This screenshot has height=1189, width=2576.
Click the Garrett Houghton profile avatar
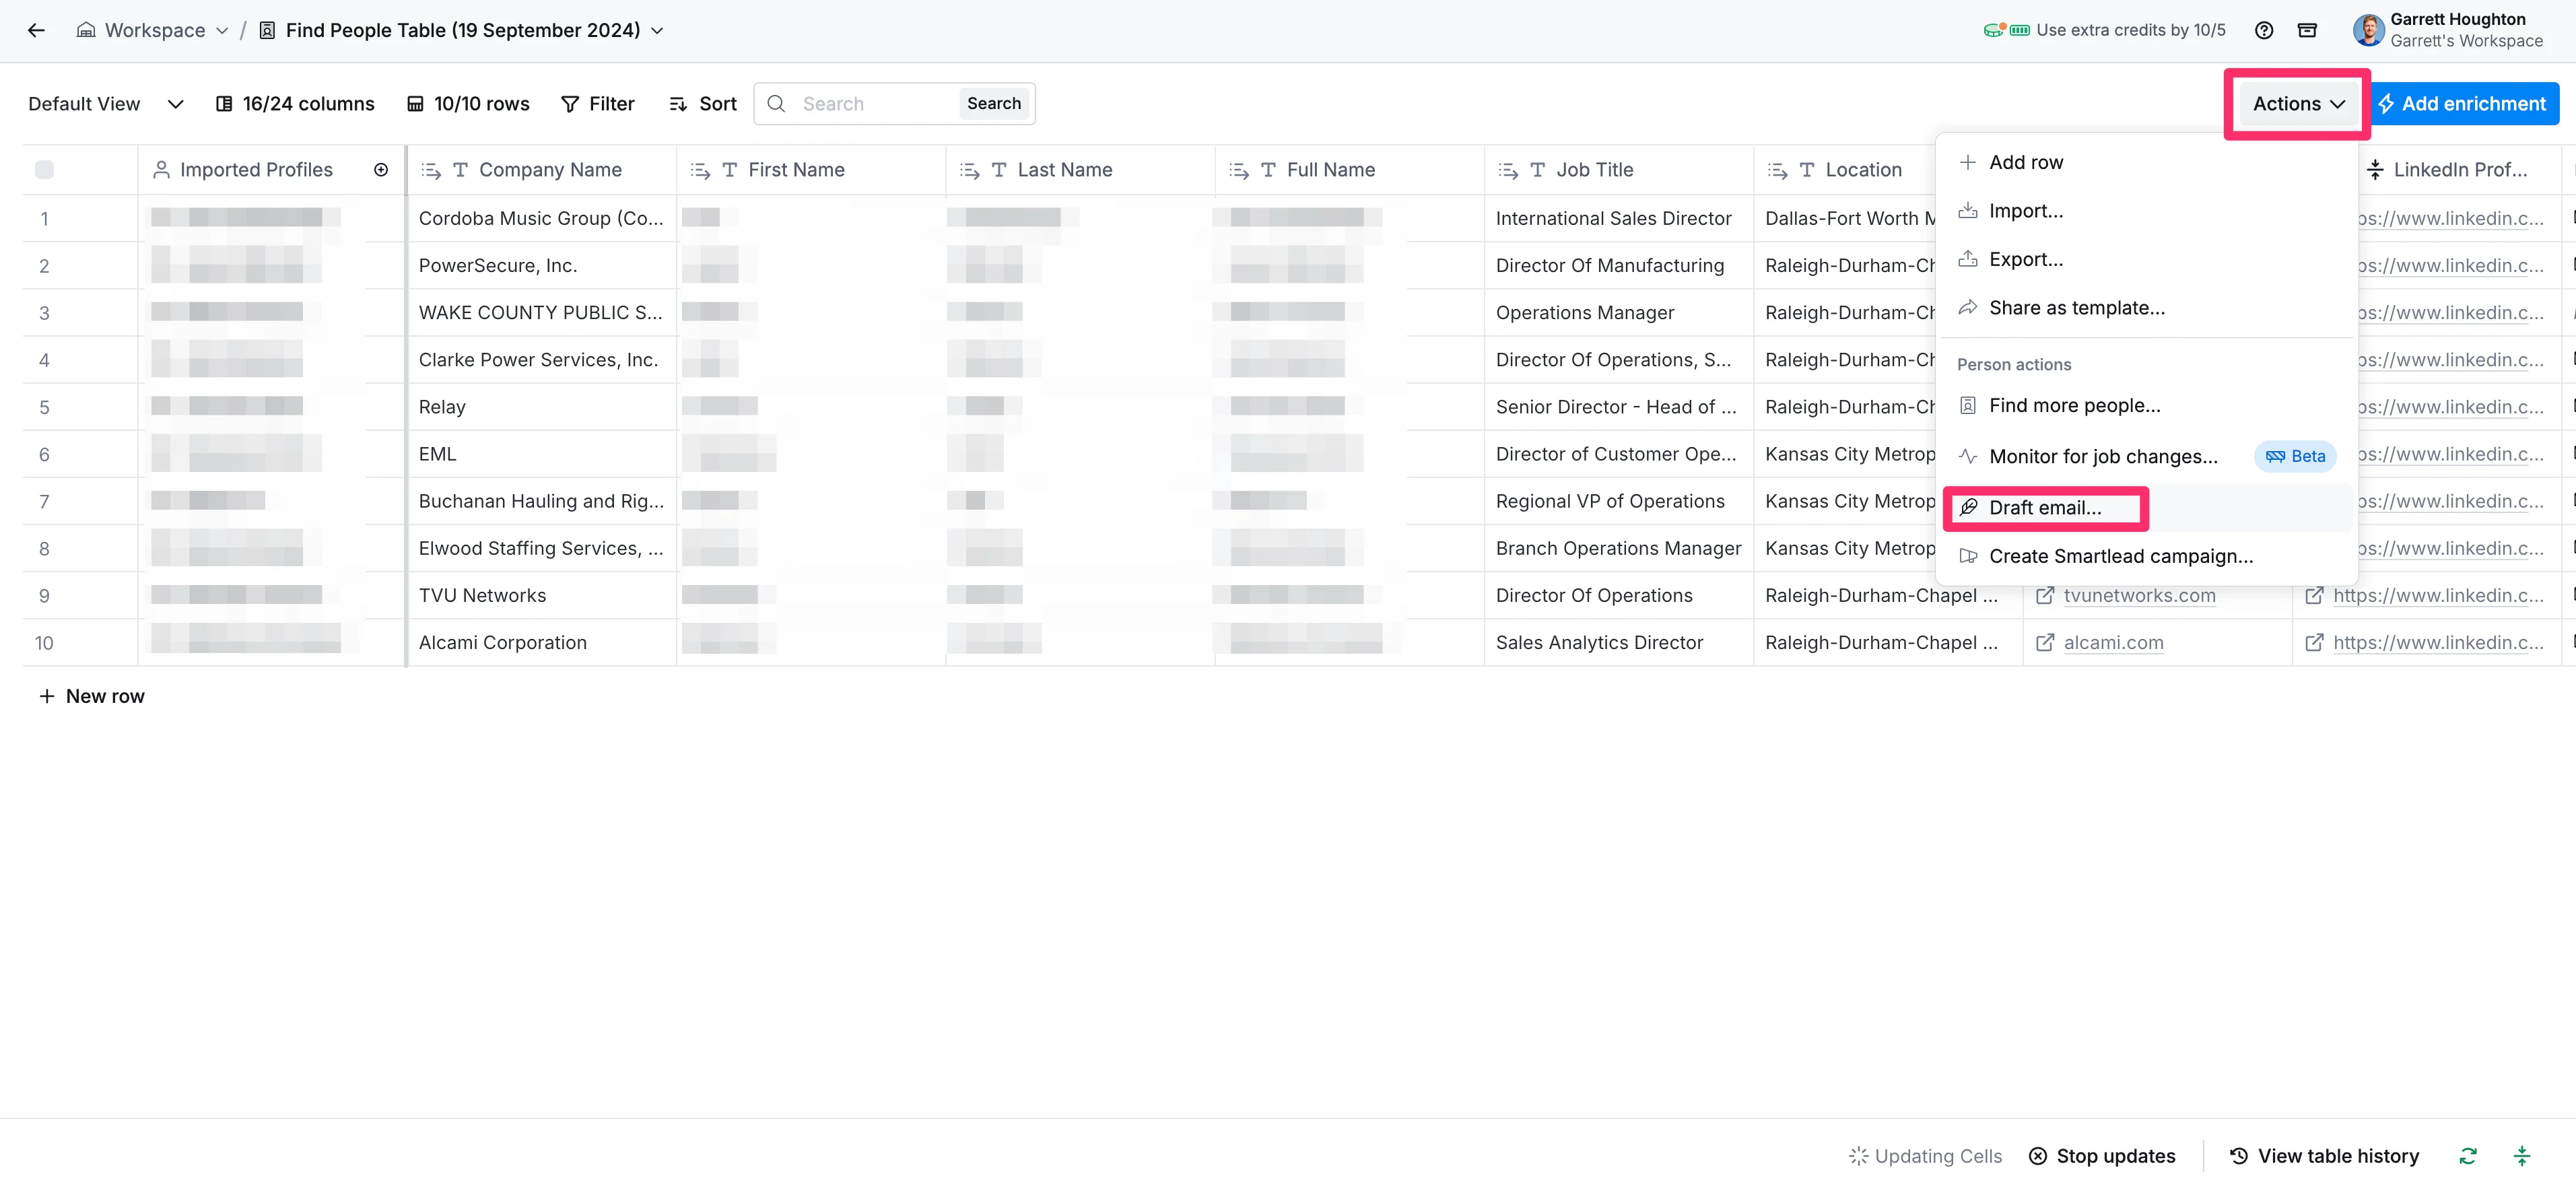2368,30
